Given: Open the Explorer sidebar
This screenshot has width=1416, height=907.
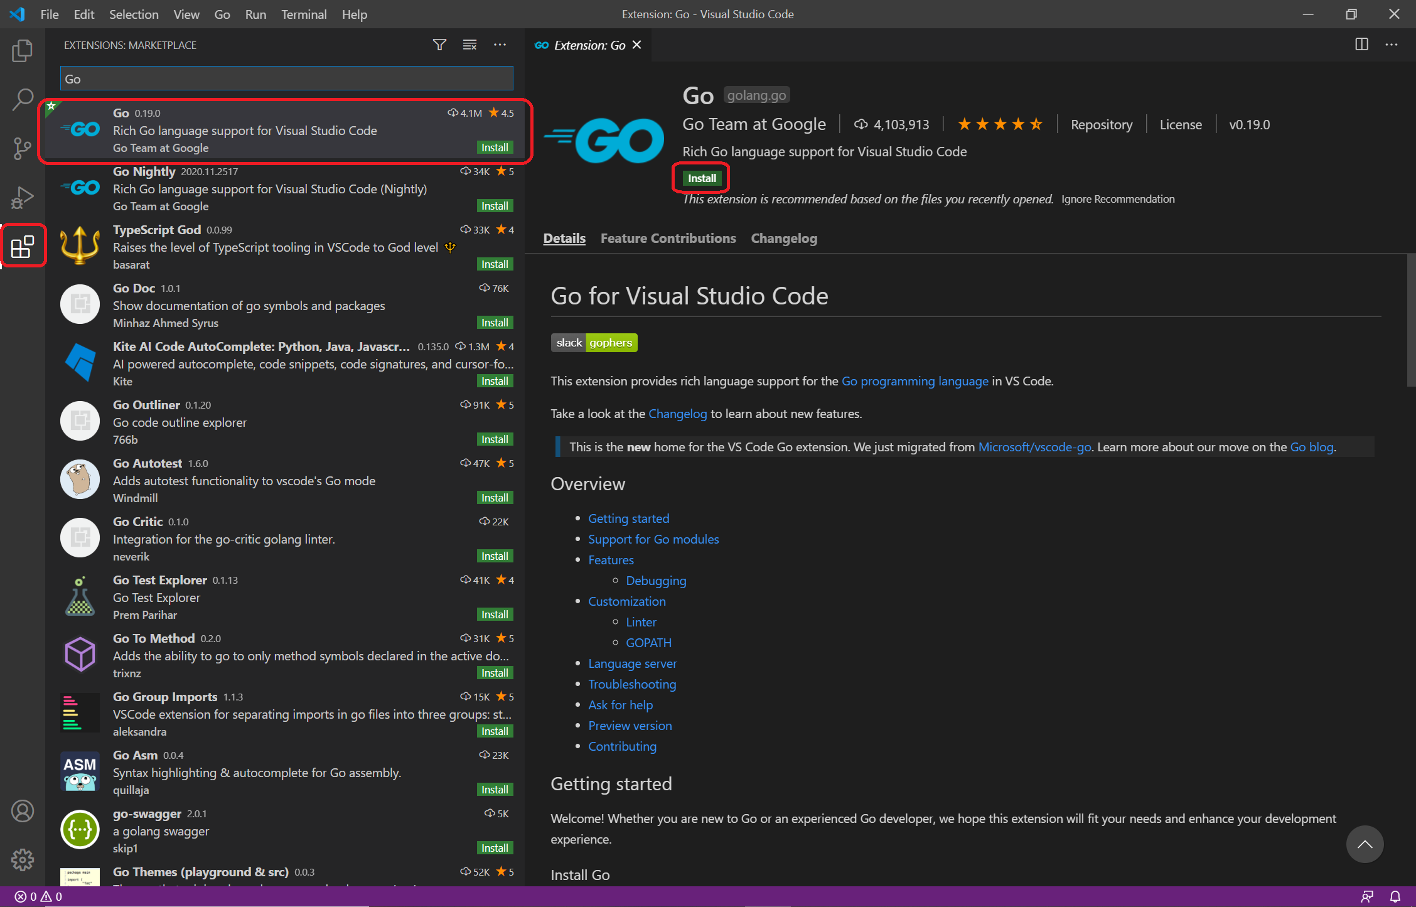Looking at the screenshot, I should (x=23, y=51).
